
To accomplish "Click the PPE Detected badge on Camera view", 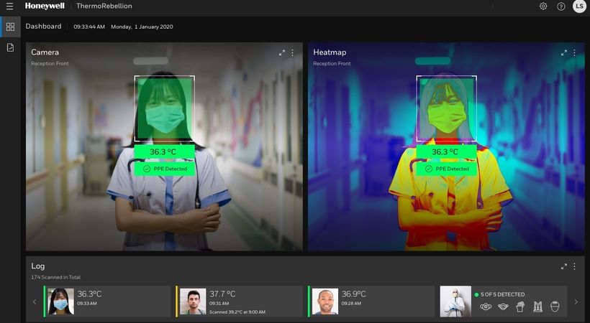I will tap(164, 169).
